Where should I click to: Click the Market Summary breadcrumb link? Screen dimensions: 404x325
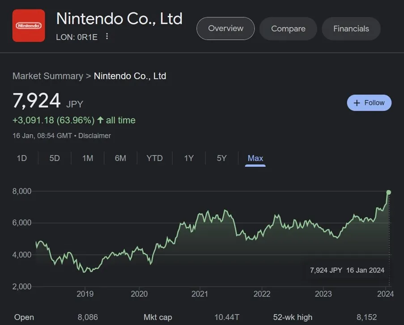[48, 76]
